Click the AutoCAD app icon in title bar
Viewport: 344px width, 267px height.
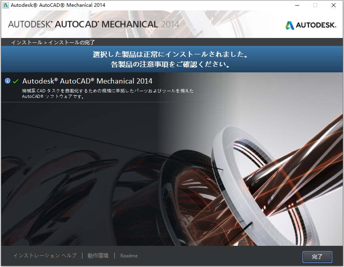[x=6, y=5]
